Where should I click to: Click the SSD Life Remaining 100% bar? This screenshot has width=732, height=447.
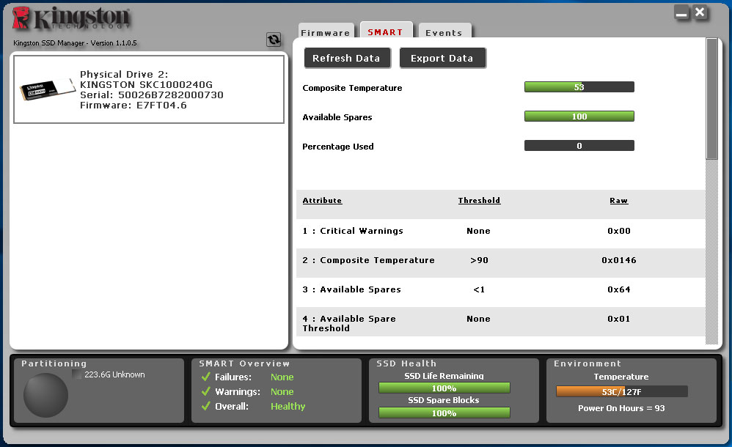[444, 388]
